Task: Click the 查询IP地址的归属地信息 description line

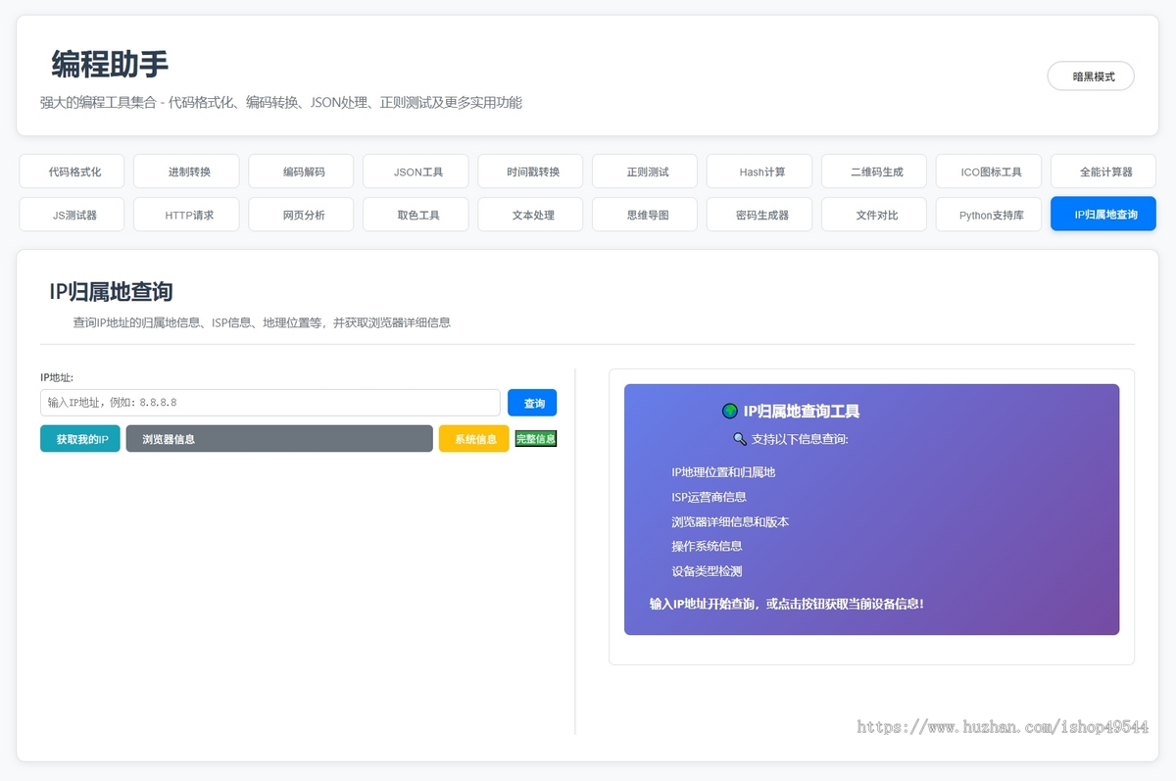Action: (262, 322)
